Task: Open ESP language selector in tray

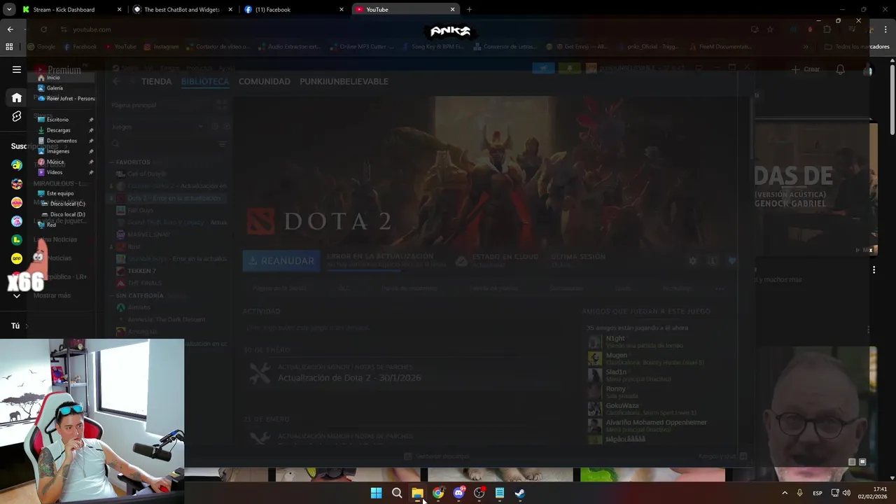Action: [818, 493]
